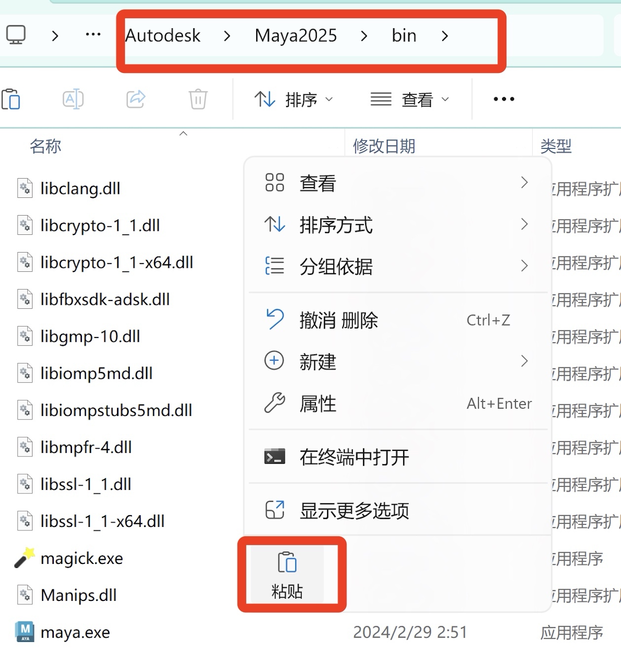
Task: Open the 查看 view dropdown in toolbar
Action: (410, 99)
